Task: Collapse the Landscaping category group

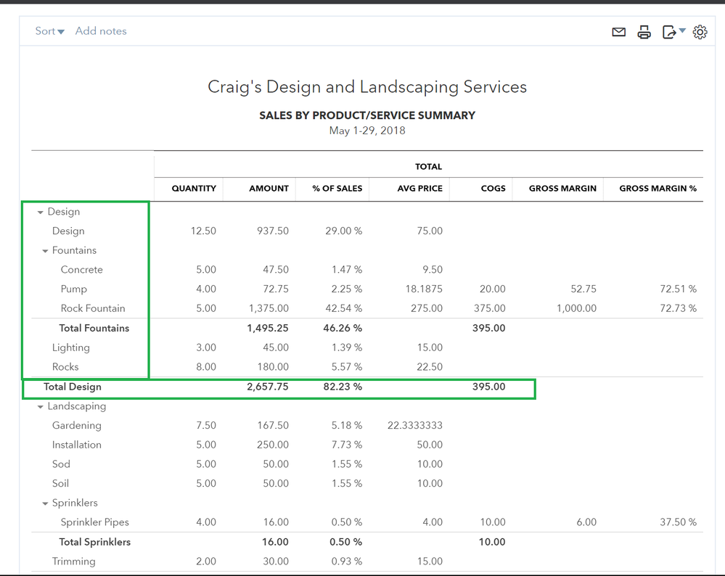Action: tap(41, 407)
